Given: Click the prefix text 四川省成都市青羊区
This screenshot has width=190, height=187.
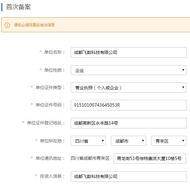Looking at the screenshot, I should (x=90, y=158).
